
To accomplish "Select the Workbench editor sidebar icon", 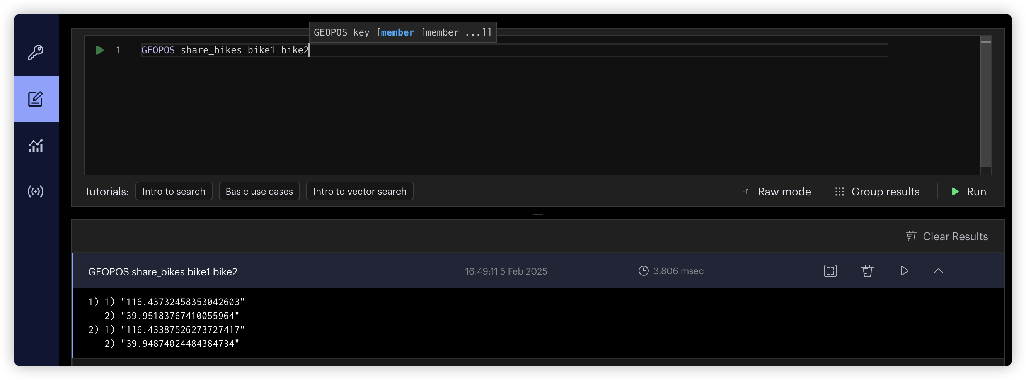I will pyautogui.click(x=36, y=99).
